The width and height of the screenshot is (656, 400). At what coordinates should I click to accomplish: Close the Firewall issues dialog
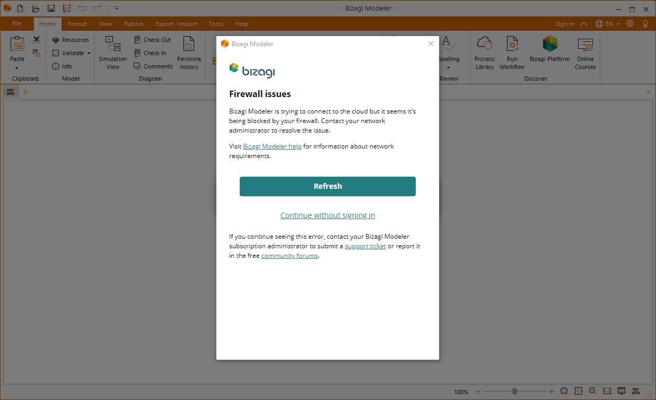pos(431,44)
